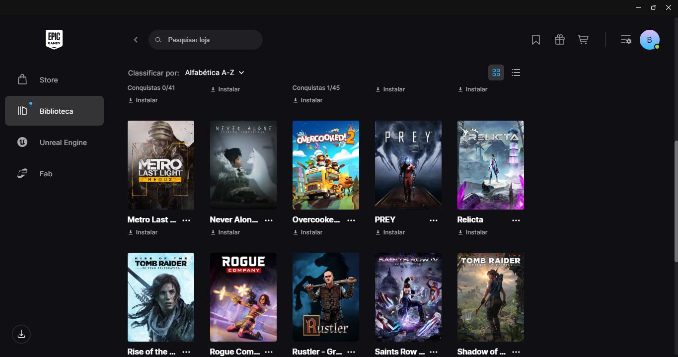Open Rise of the Tomb Raider cover
This screenshot has width=678, height=357.
[161, 297]
